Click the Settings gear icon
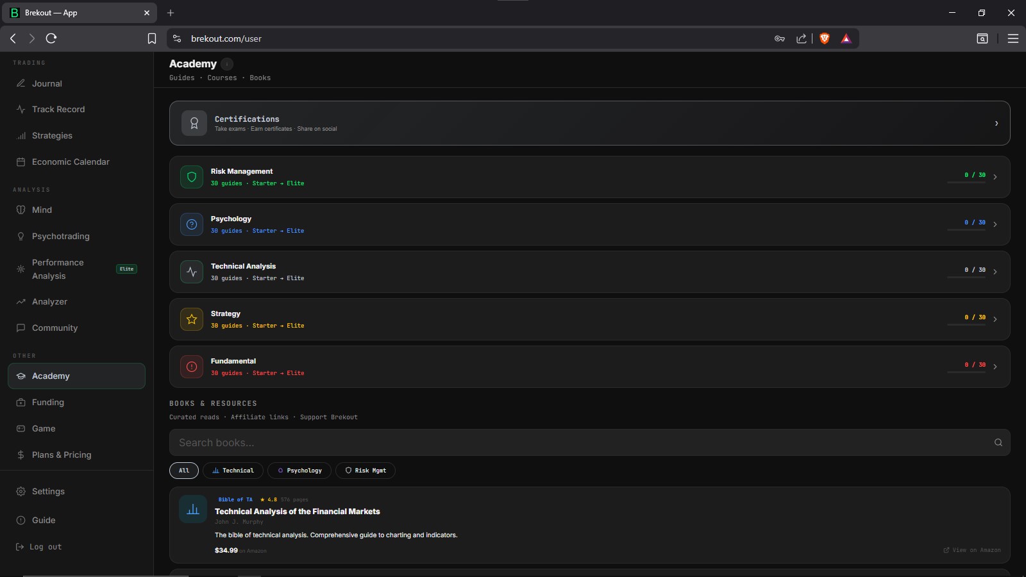Image resolution: width=1026 pixels, height=577 pixels. (x=21, y=491)
